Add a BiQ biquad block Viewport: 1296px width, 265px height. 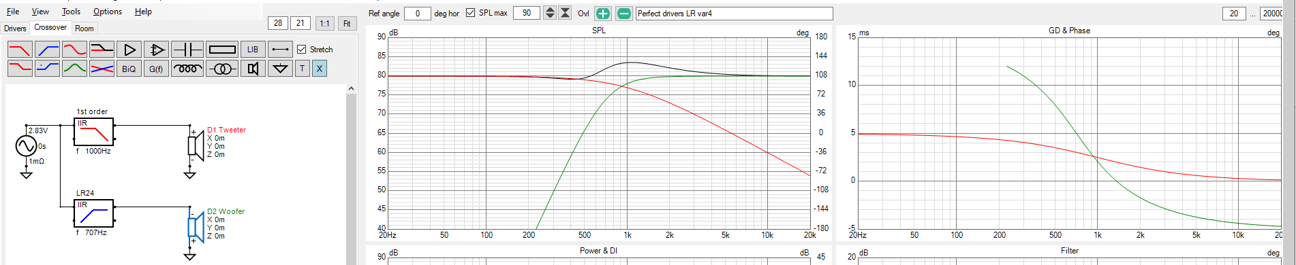[129, 69]
